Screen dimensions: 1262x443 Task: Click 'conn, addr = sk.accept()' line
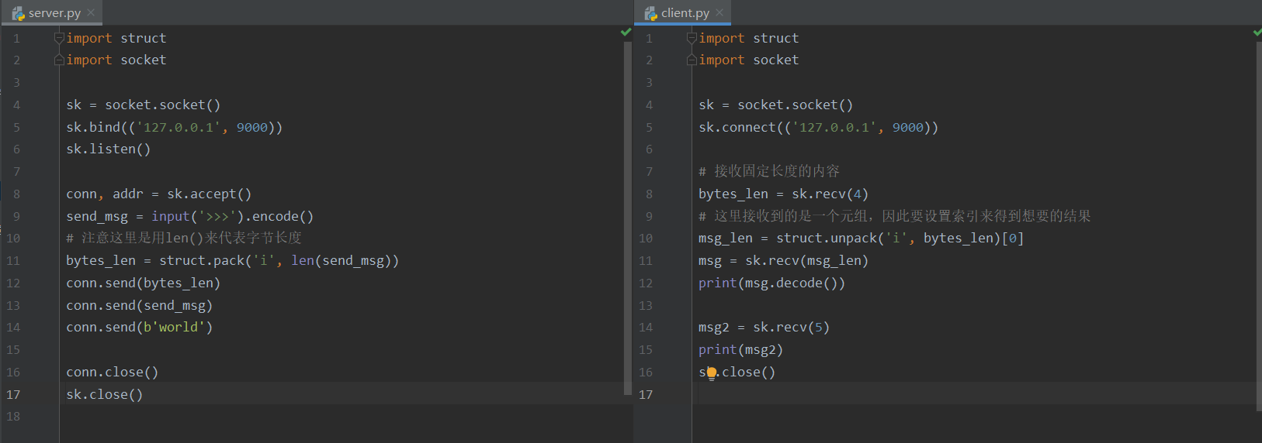click(x=158, y=194)
